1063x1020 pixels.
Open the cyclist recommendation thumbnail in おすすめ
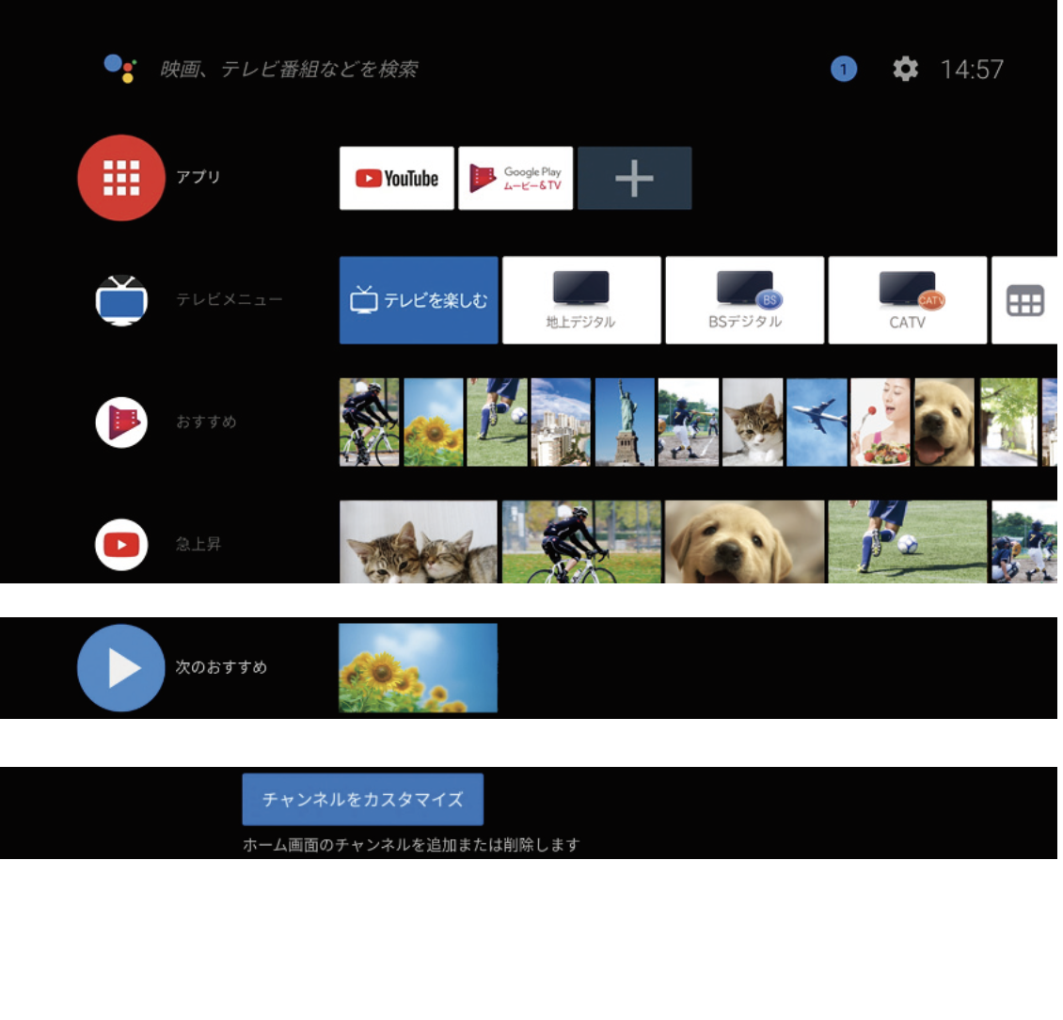click(x=370, y=422)
